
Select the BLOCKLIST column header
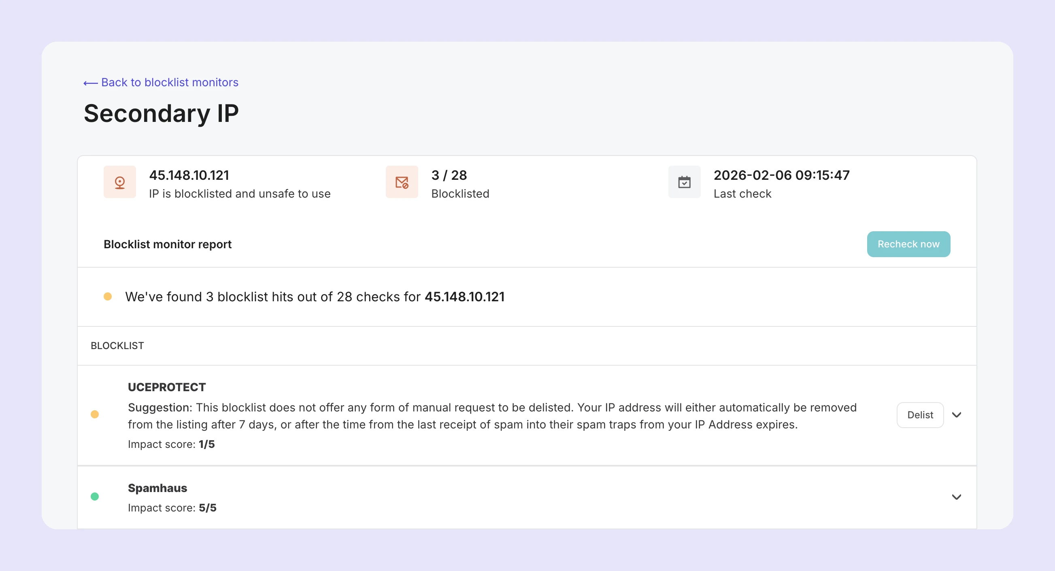117,346
